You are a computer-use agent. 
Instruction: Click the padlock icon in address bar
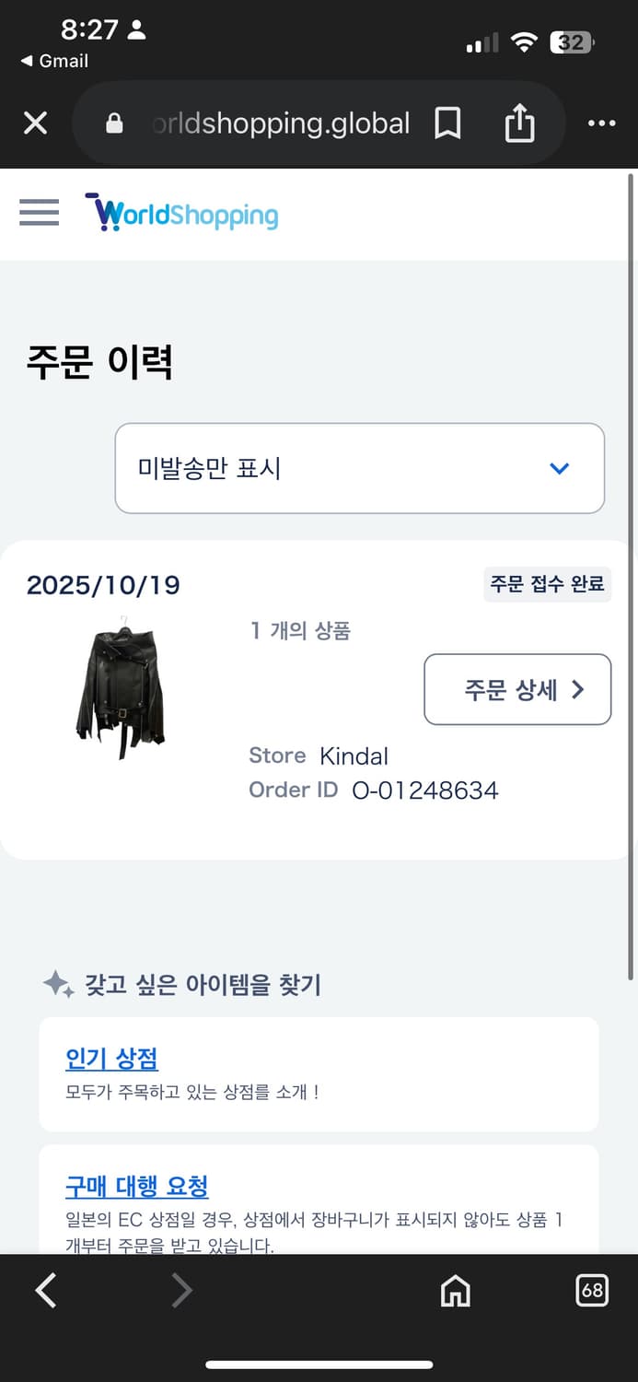pyautogui.click(x=113, y=123)
